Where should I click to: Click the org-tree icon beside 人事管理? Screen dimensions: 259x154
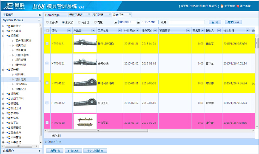8,142
